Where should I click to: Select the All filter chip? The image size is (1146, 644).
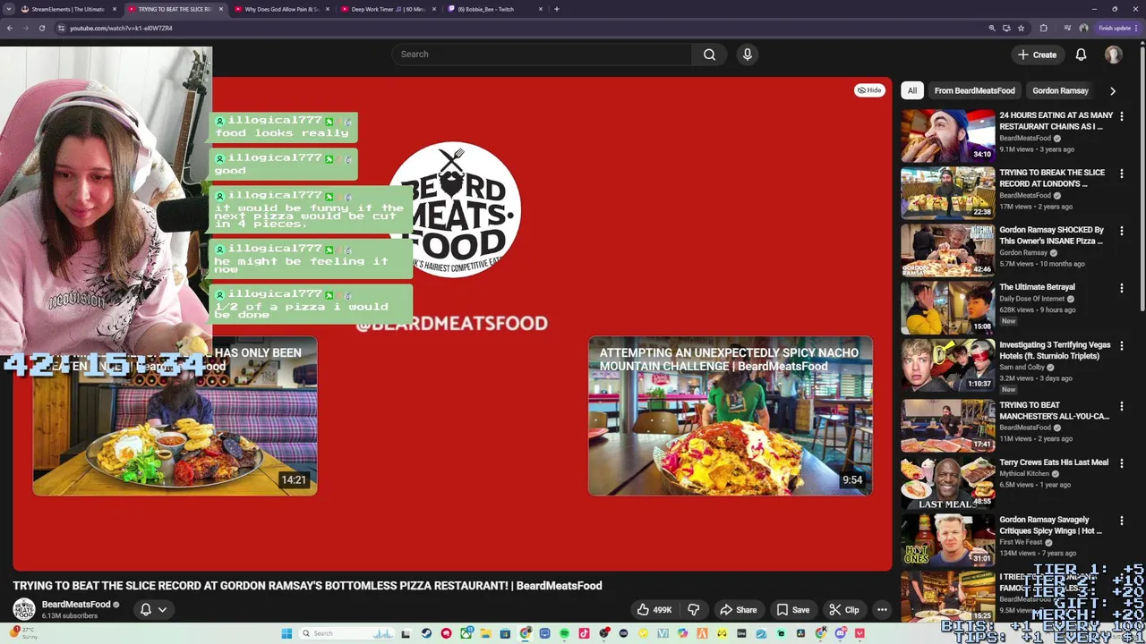click(x=911, y=90)
